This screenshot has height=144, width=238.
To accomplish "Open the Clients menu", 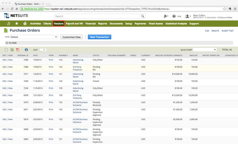I will [47, 24].
